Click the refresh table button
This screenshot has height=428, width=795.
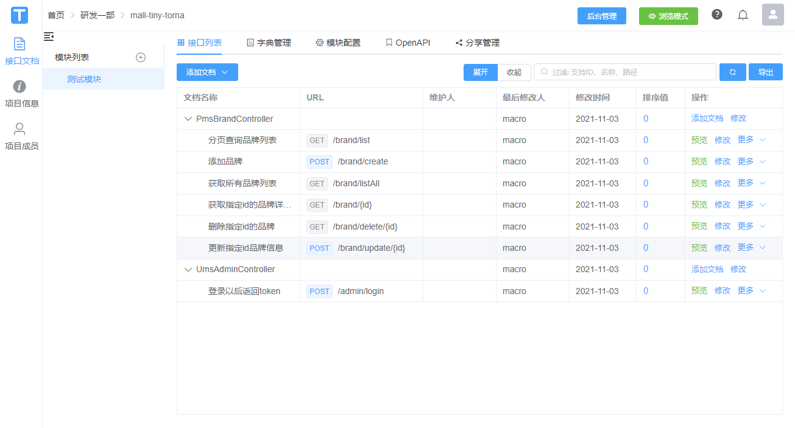pyautogui.click(x=732, y=72)
